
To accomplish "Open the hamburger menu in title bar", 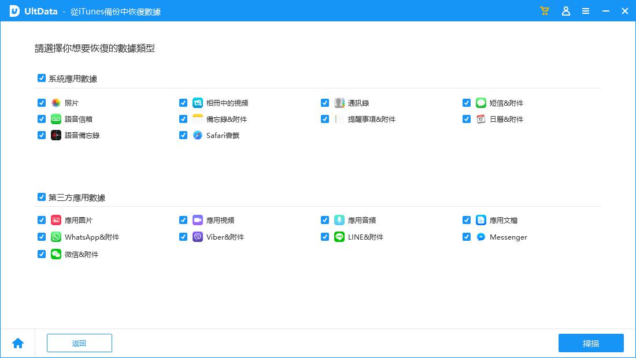I will 586,11.
